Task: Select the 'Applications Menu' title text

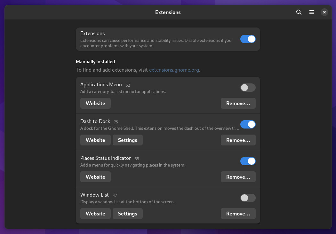Action: 101,85
